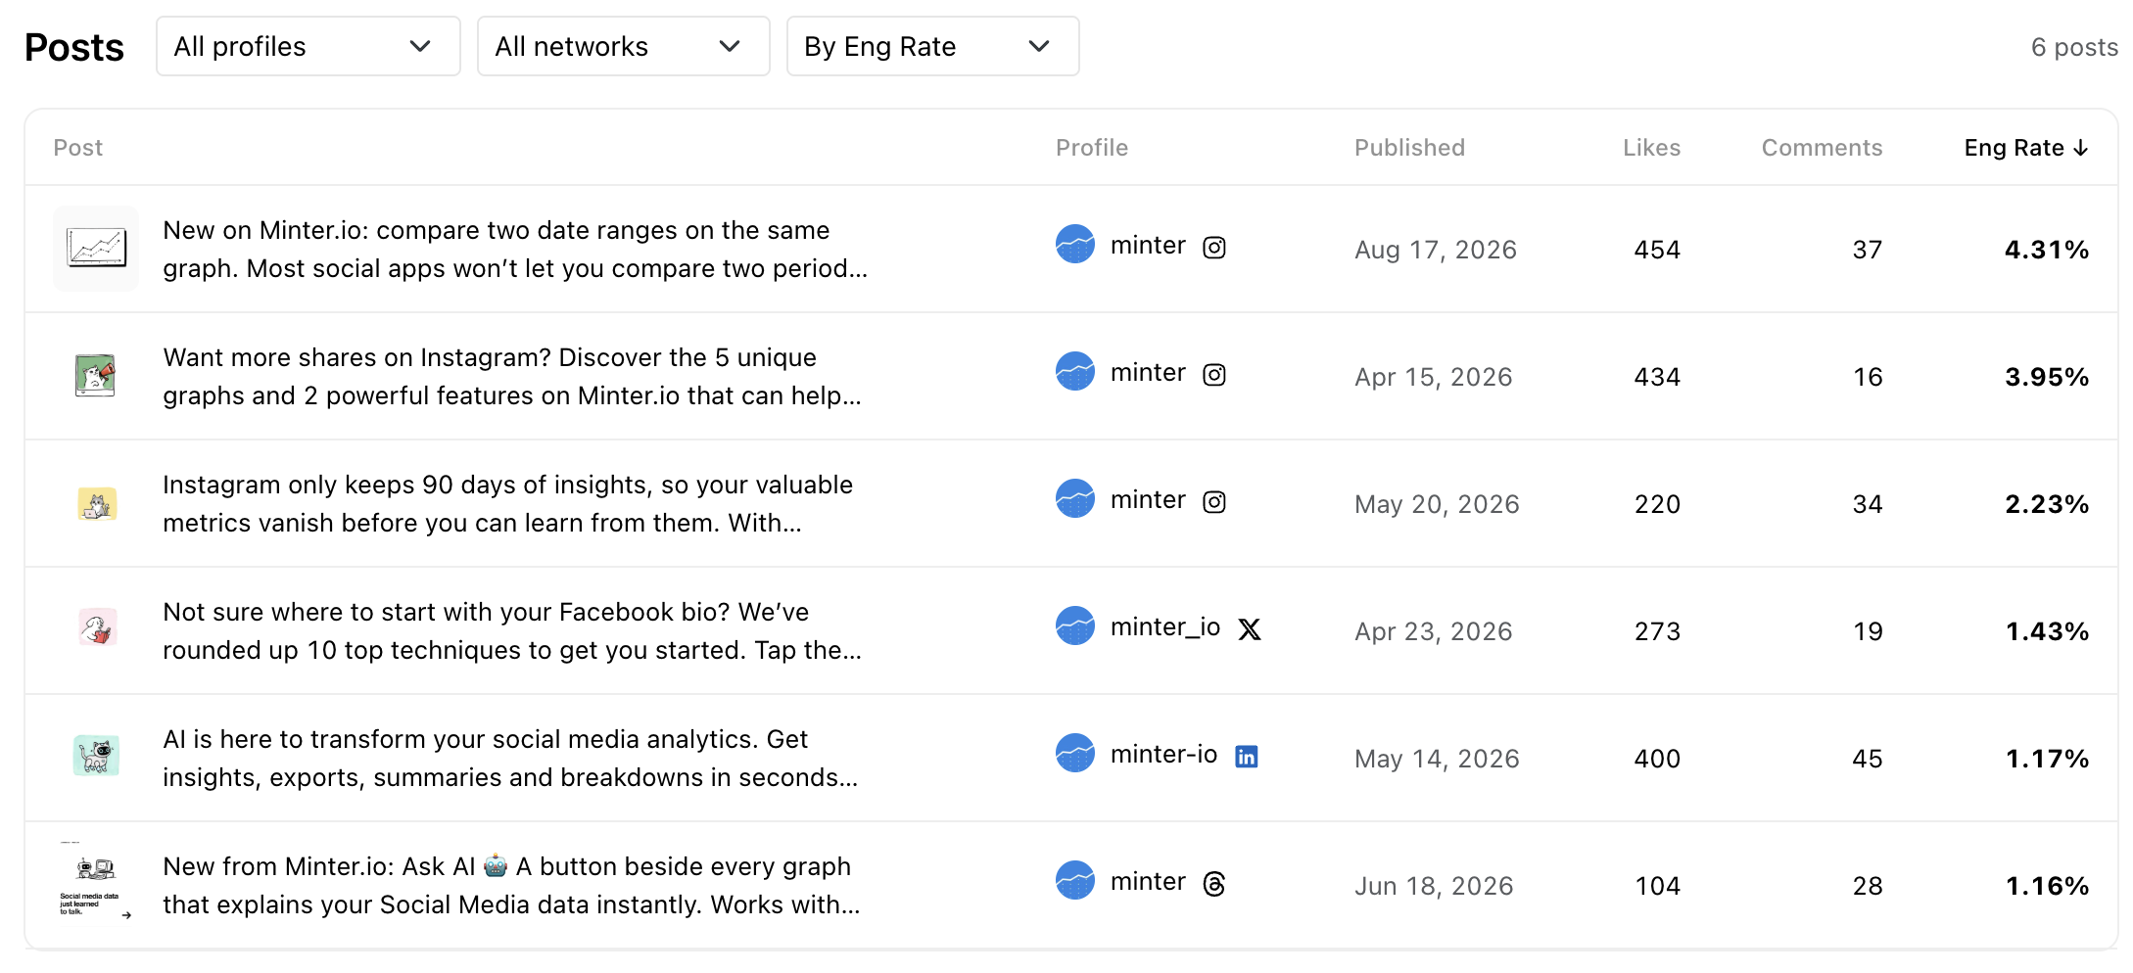Open the All profiles dropdown
The image size is (2133, 973).
tap(308, 46)
